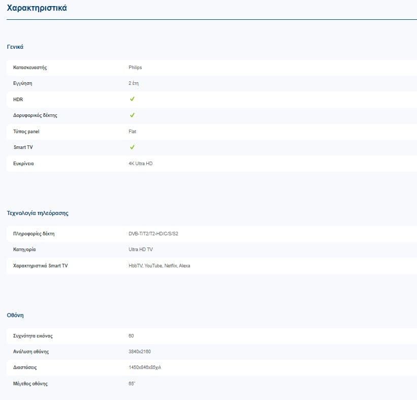Select the '2 έτη' warranty value
The image size is (417, 400).
(134, 83)
